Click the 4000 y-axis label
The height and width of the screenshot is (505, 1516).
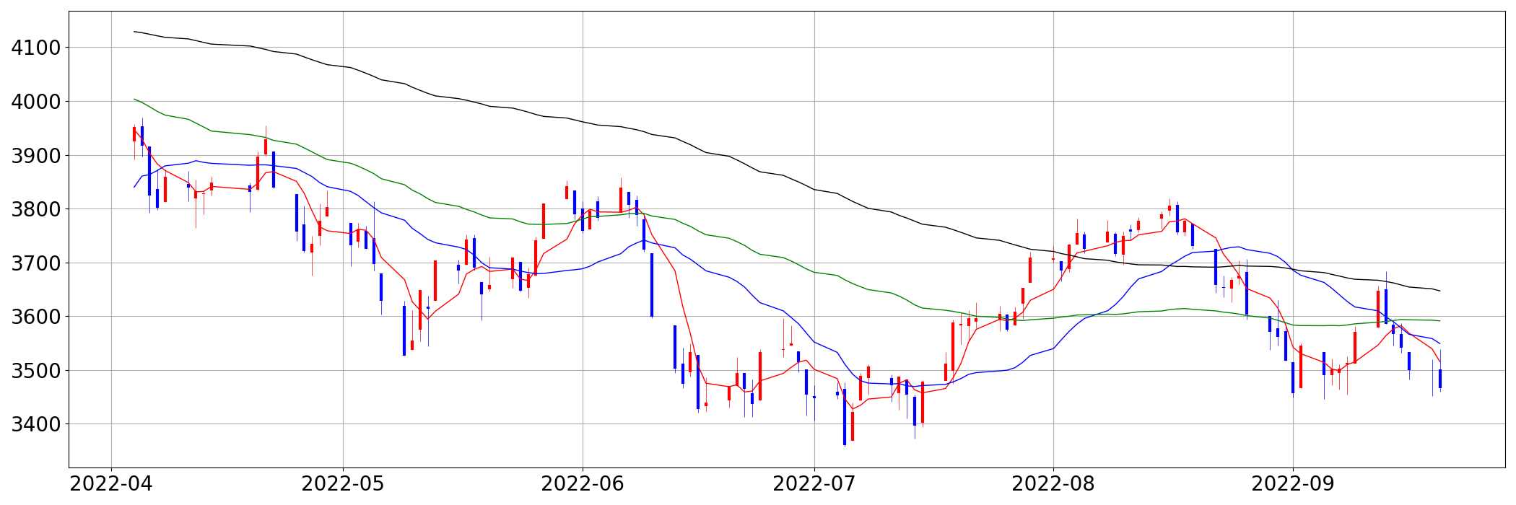tap(36, 102)
